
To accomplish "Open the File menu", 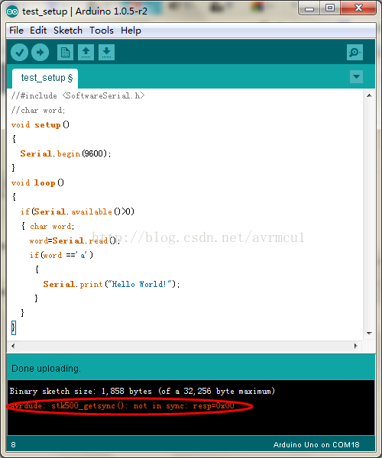I will point(16,31).
